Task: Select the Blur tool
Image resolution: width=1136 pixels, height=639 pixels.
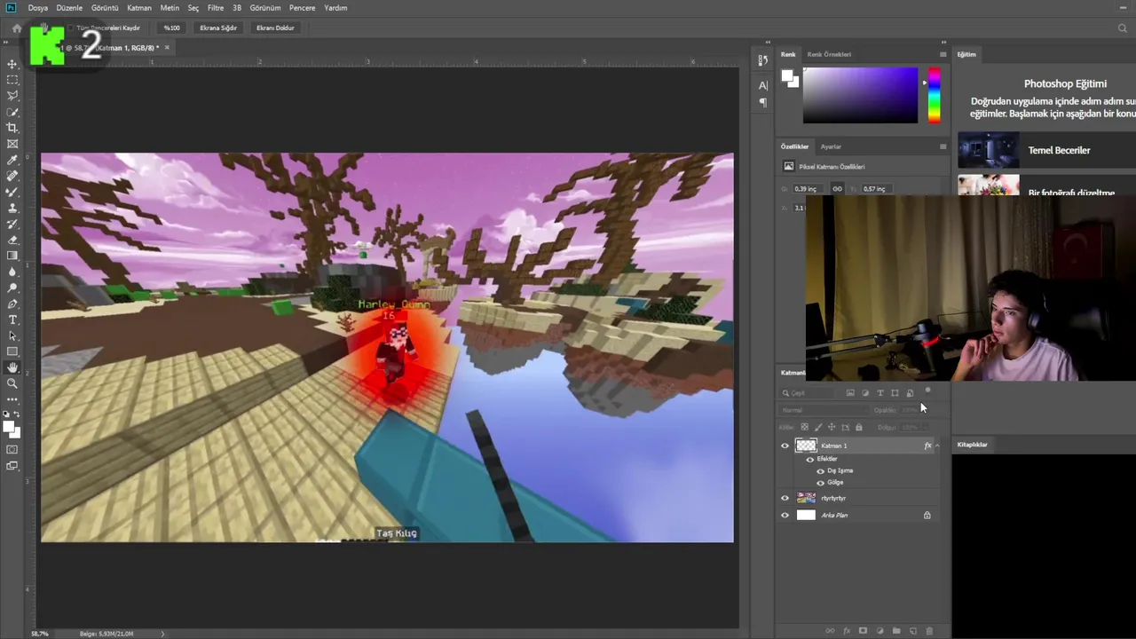Action: (12, 272)
